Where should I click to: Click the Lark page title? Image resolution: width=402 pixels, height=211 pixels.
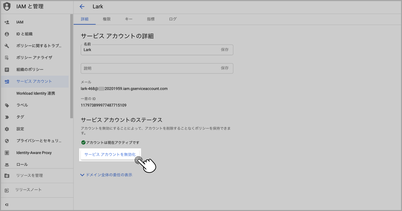point(98,7)
